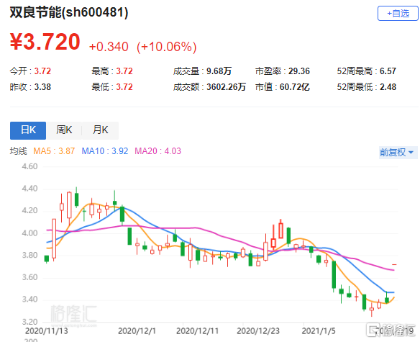Screen dimensions: 420x342
Task: Click 4.00 price axis label
Action: point(29,233)
